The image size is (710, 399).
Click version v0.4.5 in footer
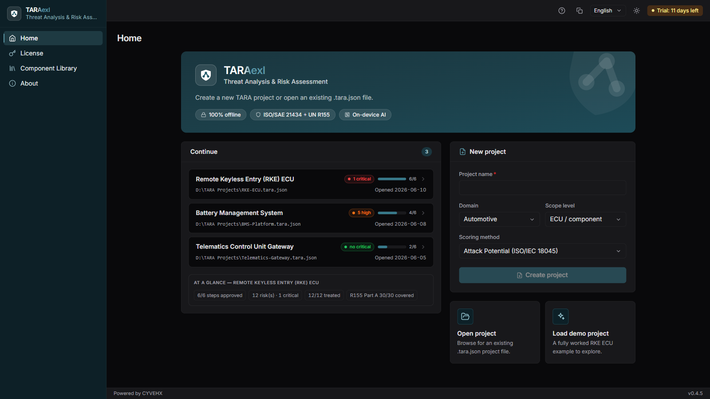[695, 393]
